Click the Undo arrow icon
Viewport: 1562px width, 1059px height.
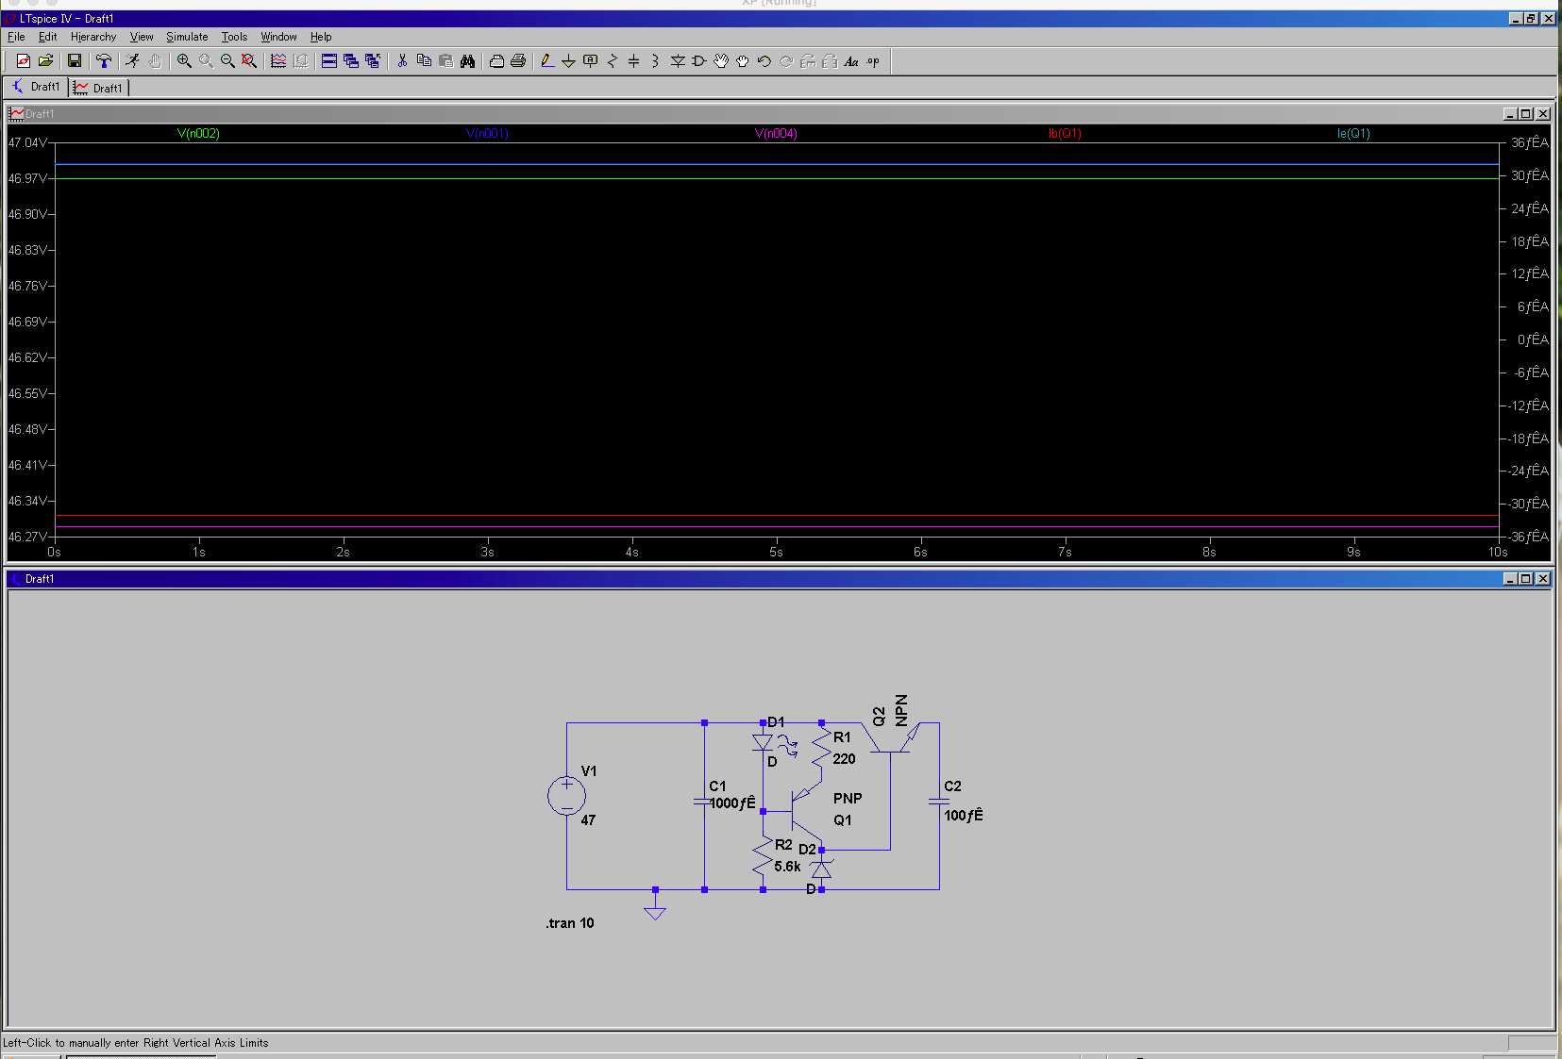(764, 61)
